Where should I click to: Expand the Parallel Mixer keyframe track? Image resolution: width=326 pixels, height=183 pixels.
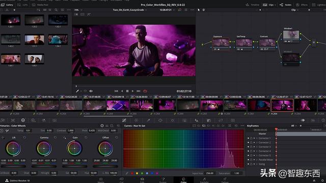coord(257,160)
